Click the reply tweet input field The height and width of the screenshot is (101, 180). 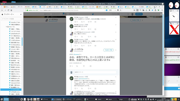(x=95, y=72)
